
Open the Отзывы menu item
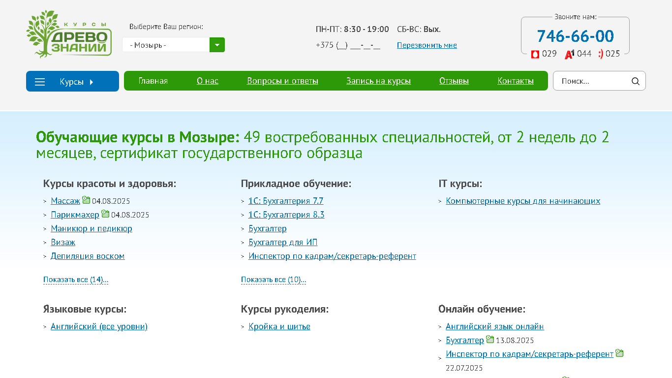point(454,81)
